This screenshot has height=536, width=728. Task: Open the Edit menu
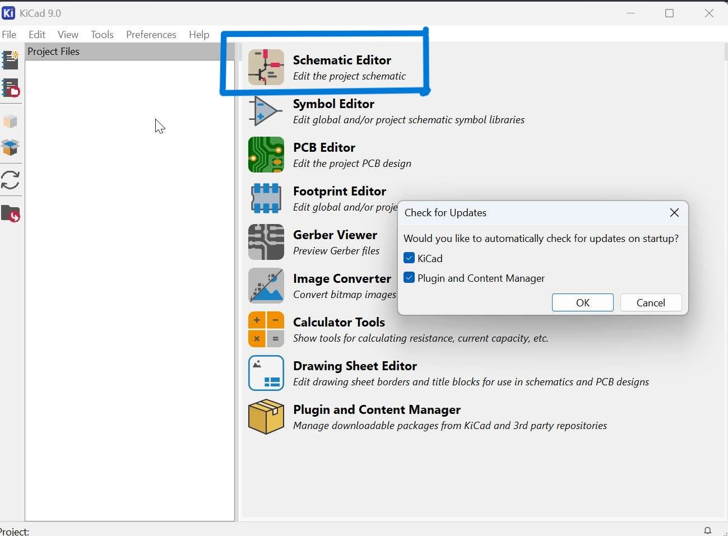(x=37, y=35)
